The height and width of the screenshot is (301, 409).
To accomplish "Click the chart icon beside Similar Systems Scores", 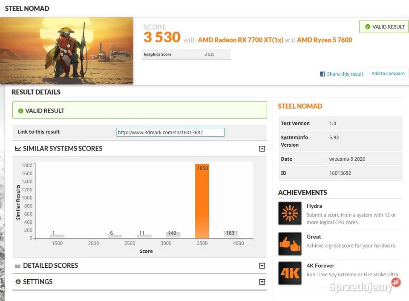I will coord(18,148).
